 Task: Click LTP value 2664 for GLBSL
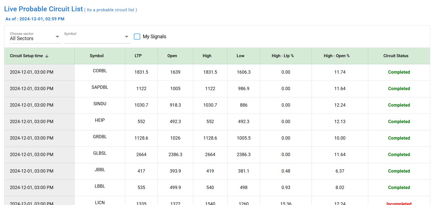(141, 154)
